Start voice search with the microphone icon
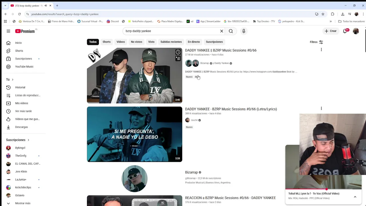Image resolution: width=366 pixels, height=206 pixels. pos(244,31)
